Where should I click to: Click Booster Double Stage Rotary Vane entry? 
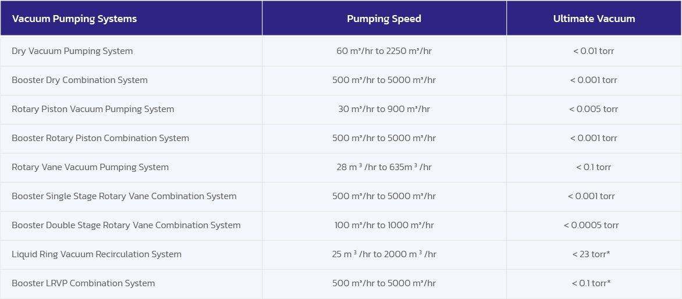point(126,225)
